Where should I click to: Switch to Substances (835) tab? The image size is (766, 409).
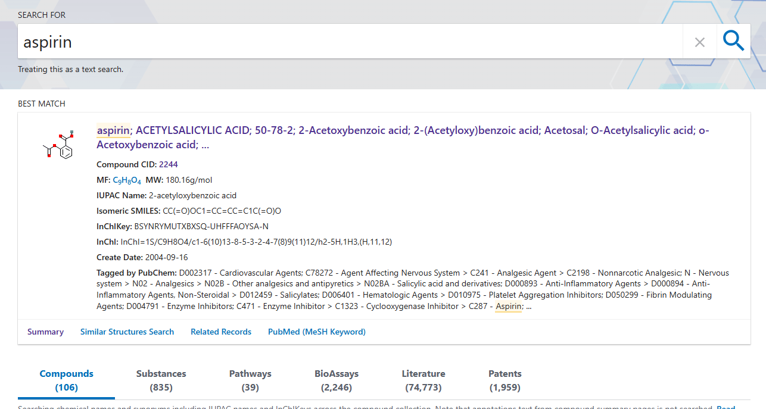161,380
